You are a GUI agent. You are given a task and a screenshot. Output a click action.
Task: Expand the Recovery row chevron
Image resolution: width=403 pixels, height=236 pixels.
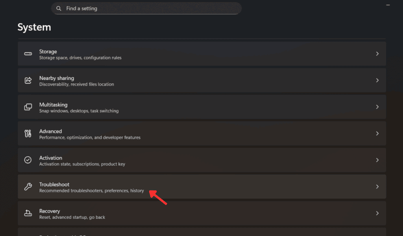[x=377, y=213]
